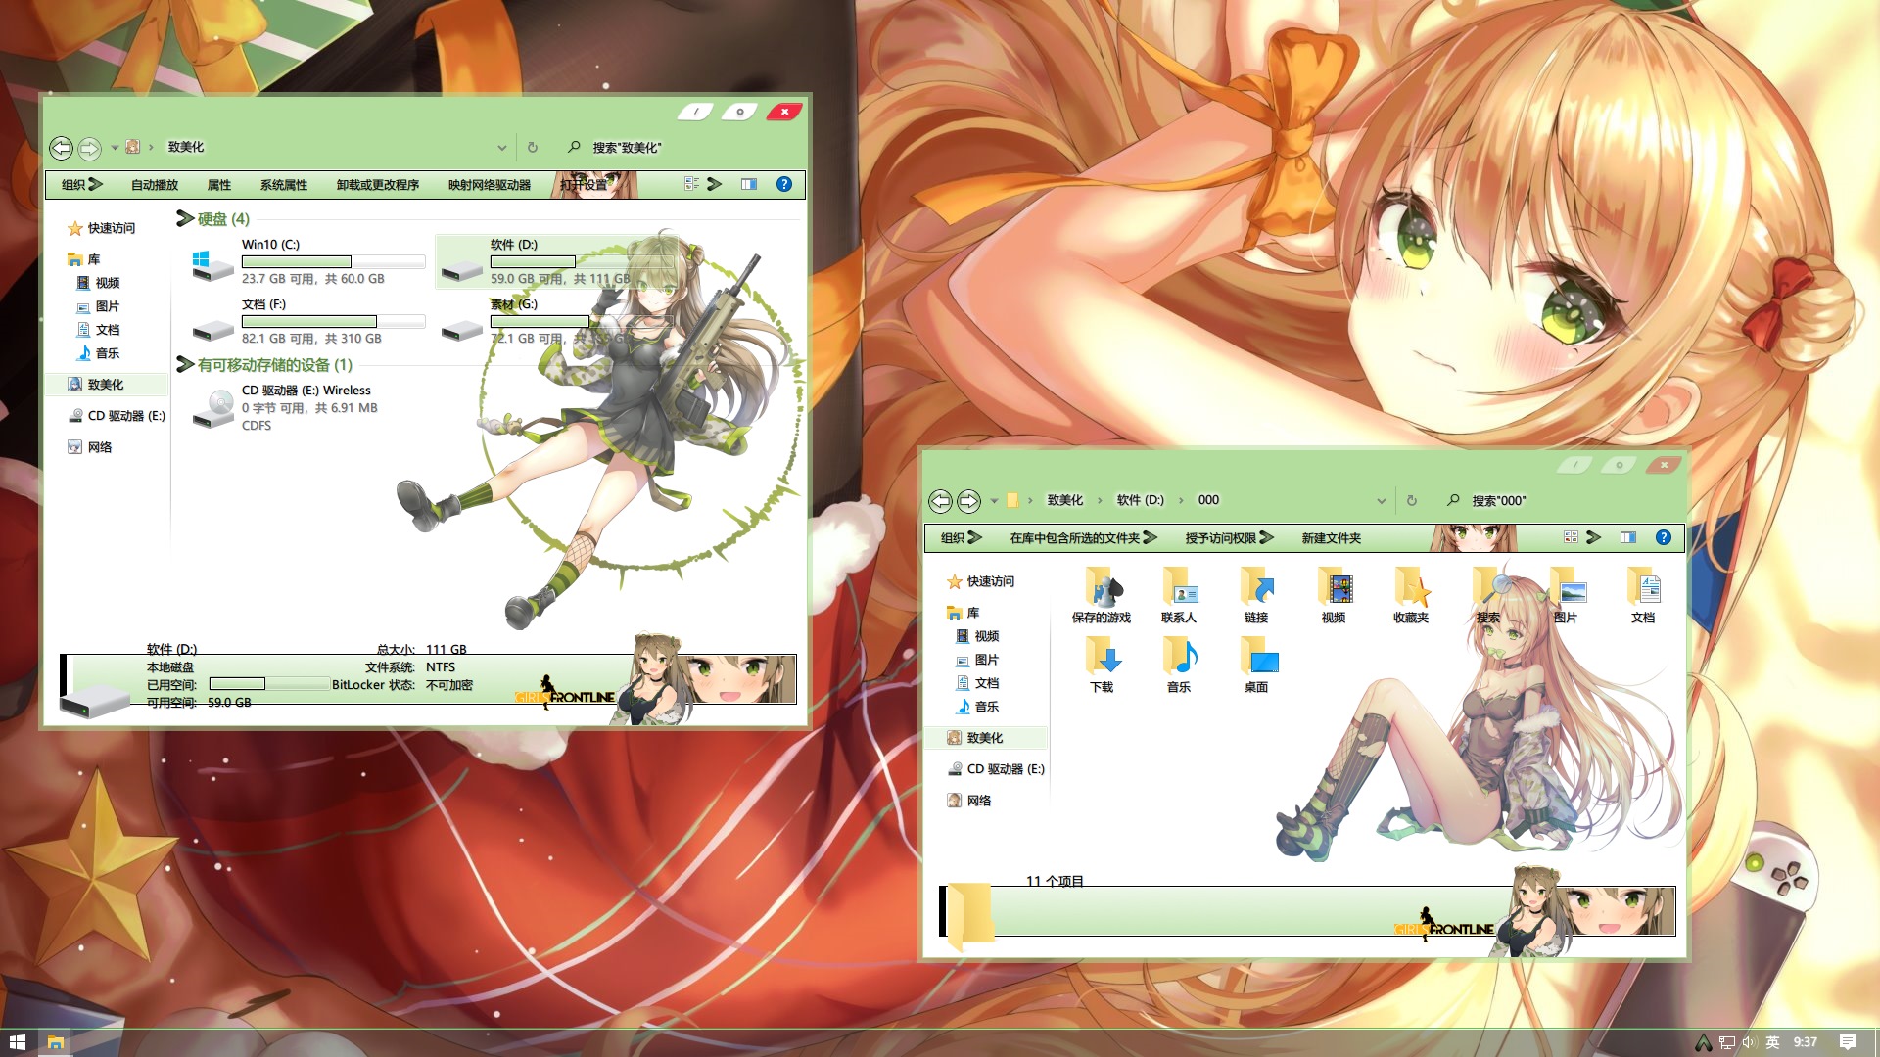Select Win10 (C:) drive
Screen dimensions: 1880x1057
pos(309,261)
